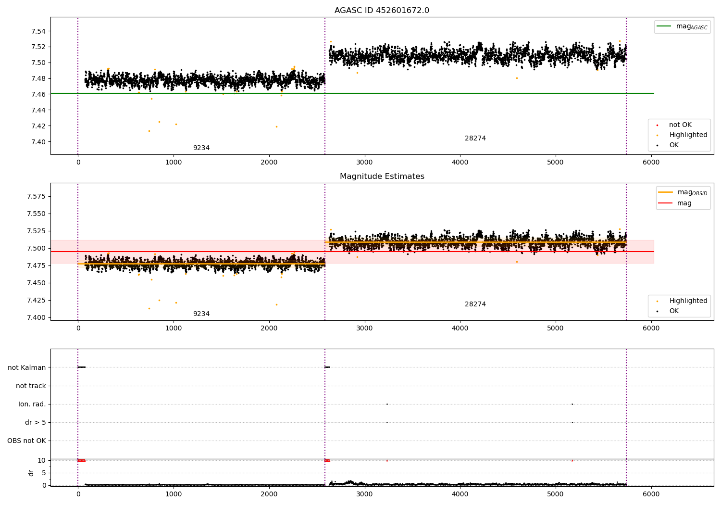Click the 'Ion. rad.' axis label
Viewport: 721px width, 505px height.
click(32, 404)
